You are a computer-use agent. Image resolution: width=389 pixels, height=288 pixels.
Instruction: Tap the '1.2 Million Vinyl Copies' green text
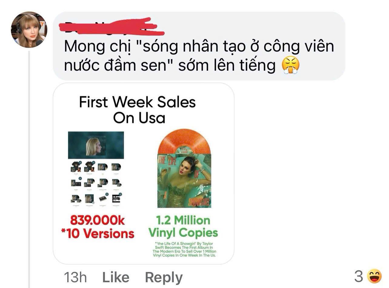click(183, 226)
